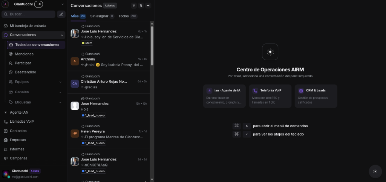Toggle the AI pill next to Giantucchi
The width and height of the screenshot is (386, 182).
(40, 4)
